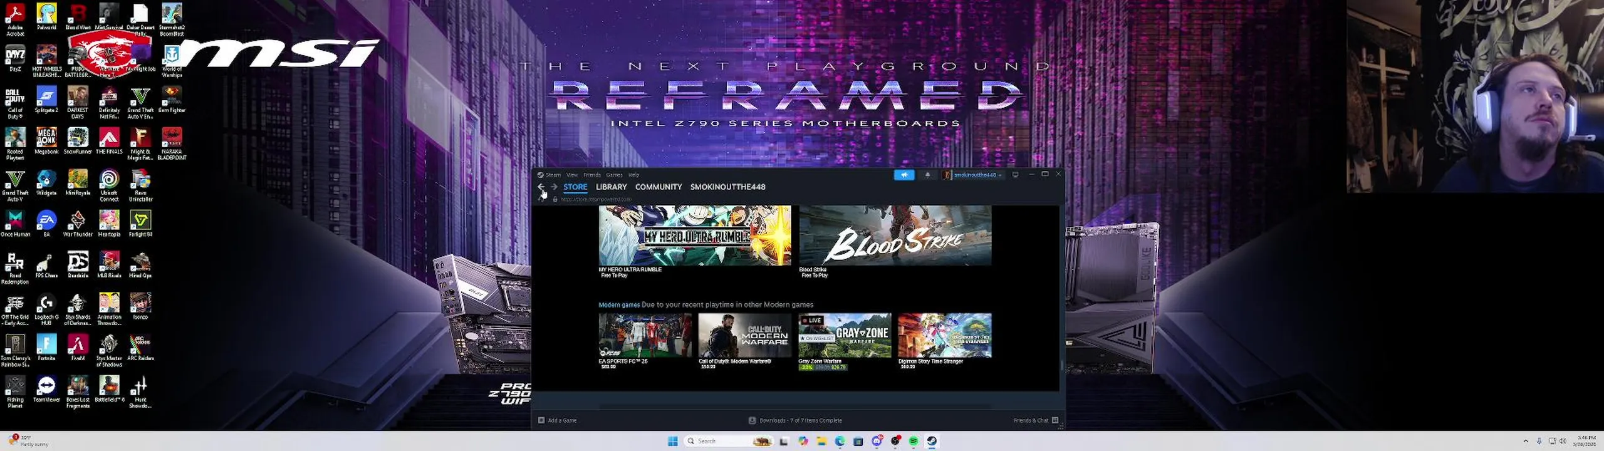Screen dimensions: 1604x451
Task: Open the View menu
Action: 572,175
